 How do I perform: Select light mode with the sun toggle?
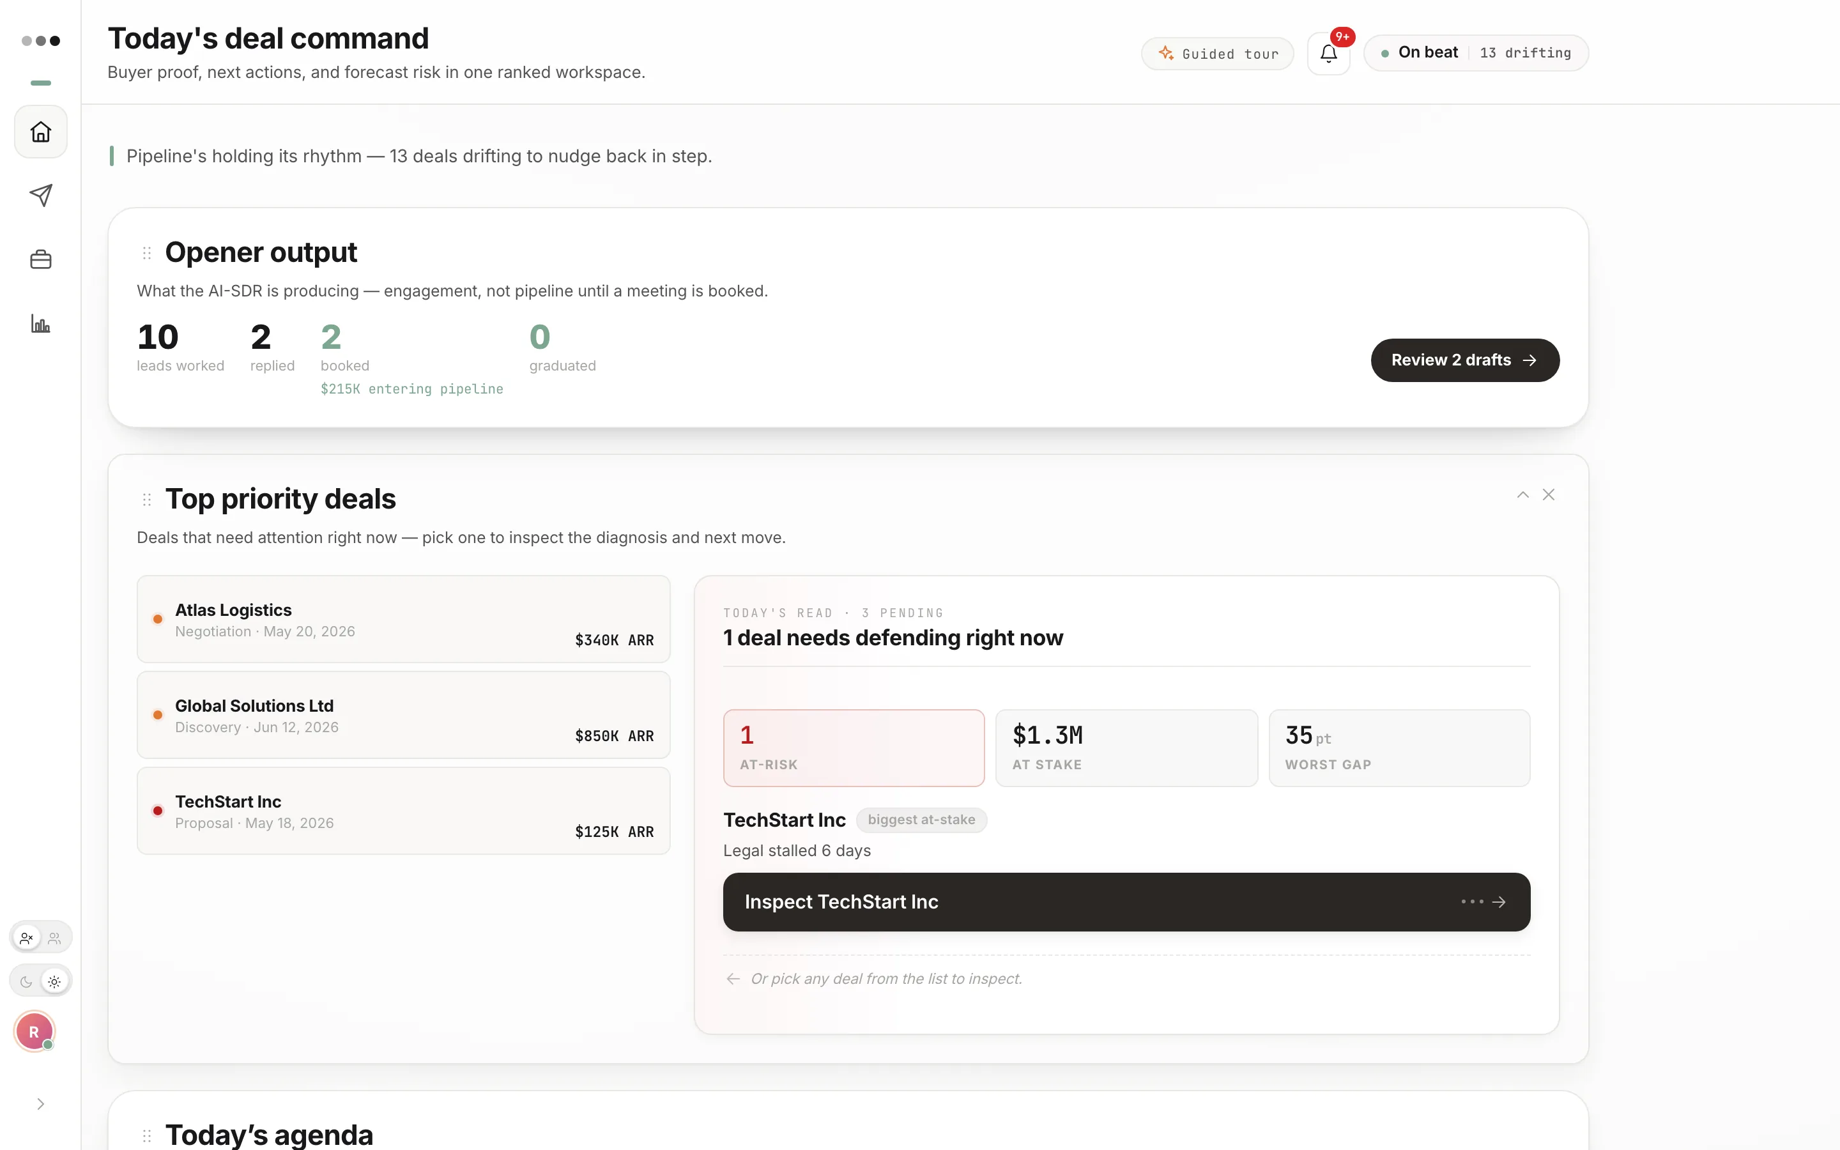coord(54,981)
